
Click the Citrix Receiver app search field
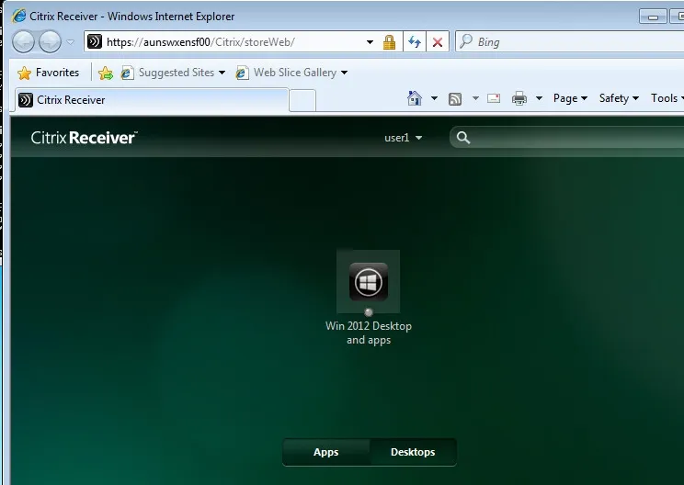(567, 137)
